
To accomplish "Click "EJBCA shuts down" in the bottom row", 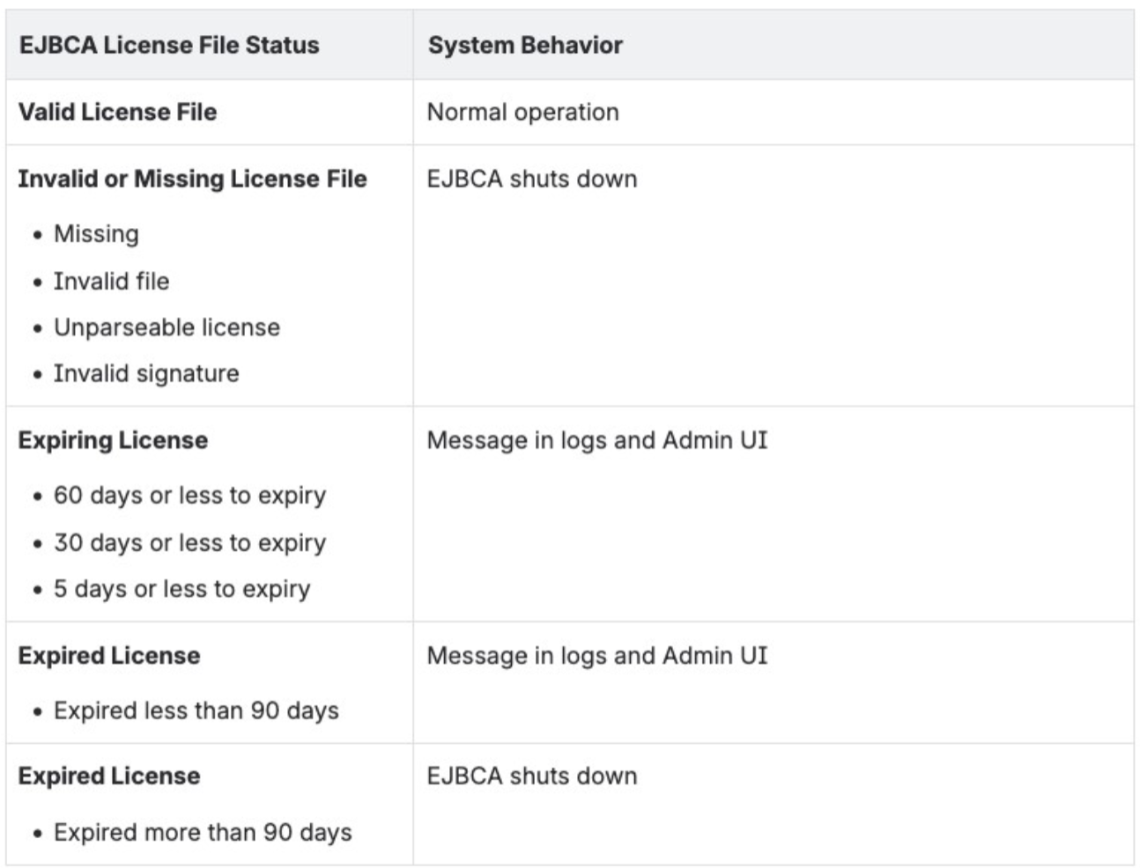I will (x=531, y=776).
